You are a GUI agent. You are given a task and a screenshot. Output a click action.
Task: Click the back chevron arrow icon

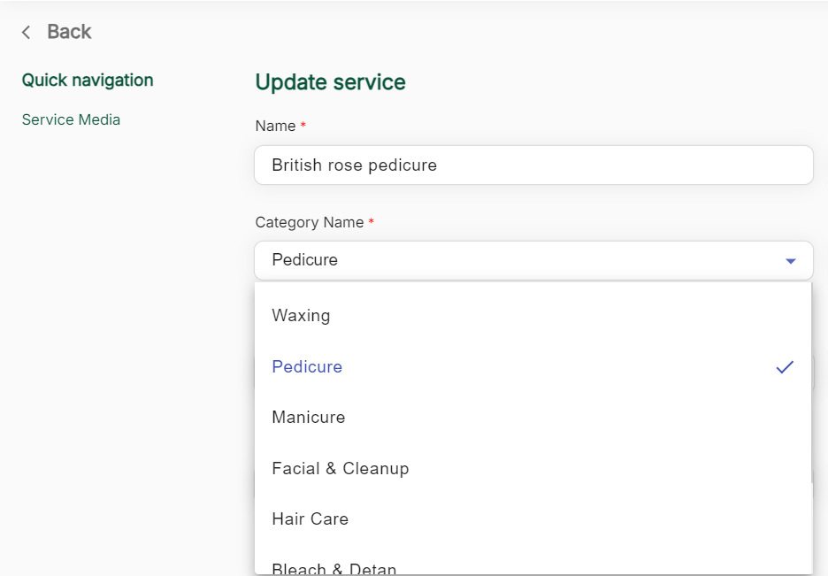27,33
